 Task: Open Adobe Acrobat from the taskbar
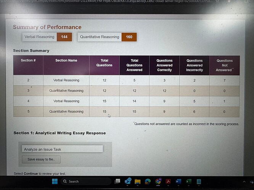pos(168,182)
